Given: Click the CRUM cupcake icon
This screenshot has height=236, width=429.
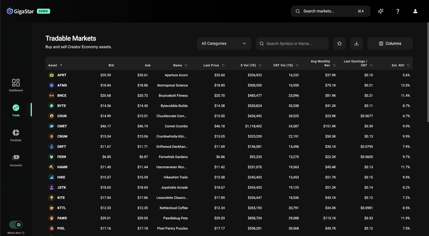Looking at the screenshot, I should click(52, 136).
